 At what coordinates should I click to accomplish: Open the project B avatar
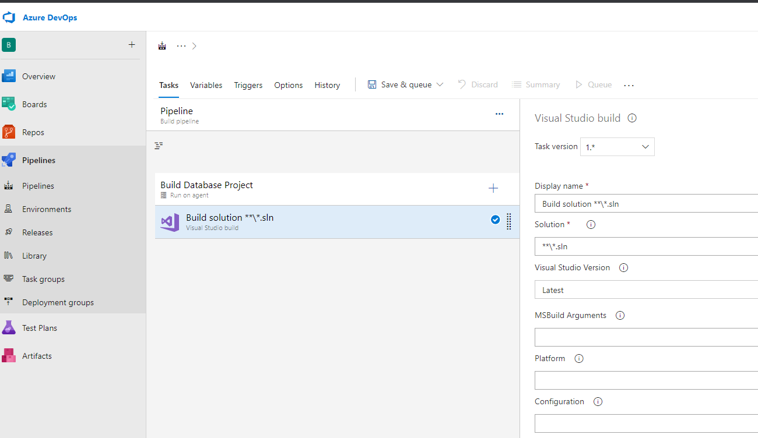click(x=9, y=45)
